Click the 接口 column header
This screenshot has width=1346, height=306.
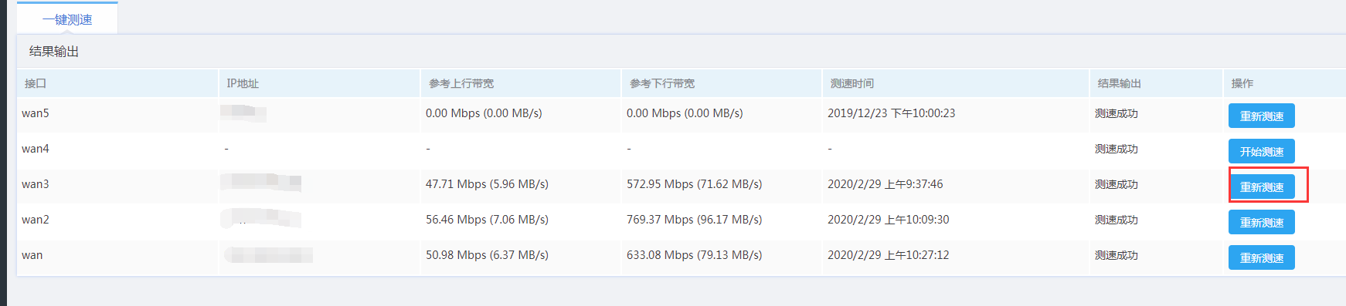(x=36, y=83)
